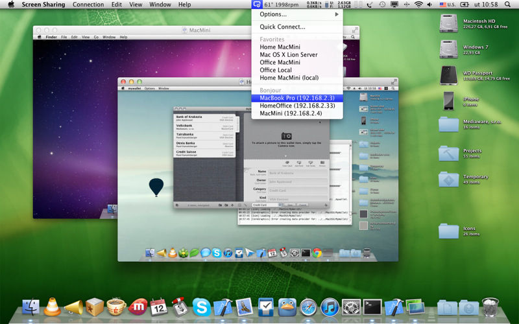Open the Windows 7 volume on desktop
519x324 pixels.
pos(448,49)
